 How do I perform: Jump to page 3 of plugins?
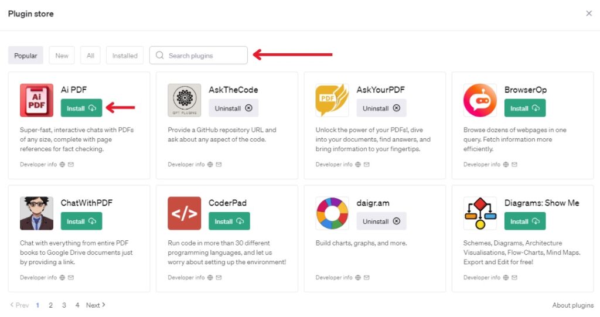point(64,305)
